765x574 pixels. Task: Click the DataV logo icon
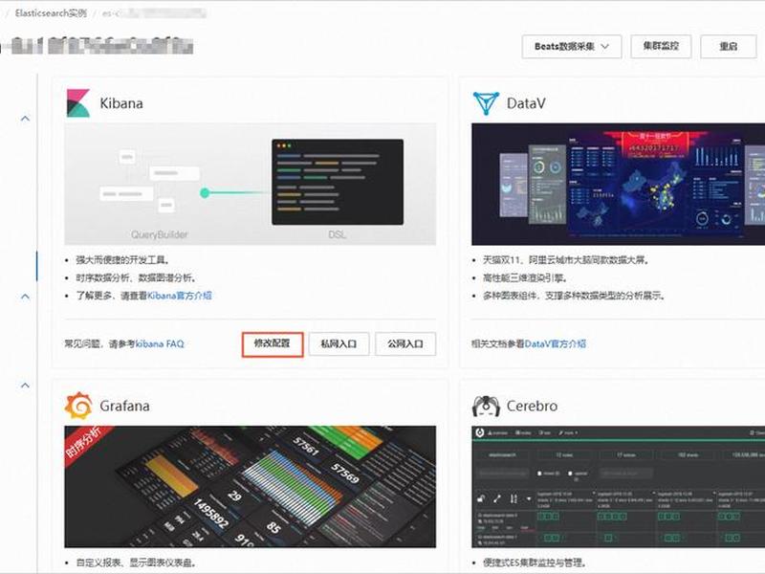tap(486, 103)
